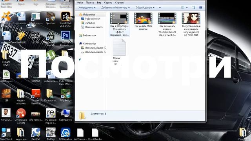This screenshot has height=141, width=251.
Task: Open DevelStudio 3.0 beta shortcut
Action: pos(21,116)
